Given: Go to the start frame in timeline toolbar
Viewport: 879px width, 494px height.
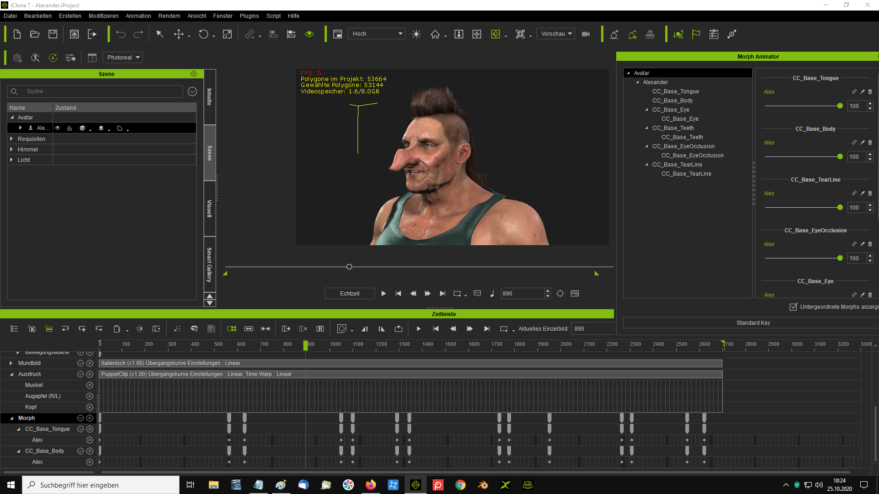Looking at the screenshot, I should pyautogui.click(x=436, y=328).
